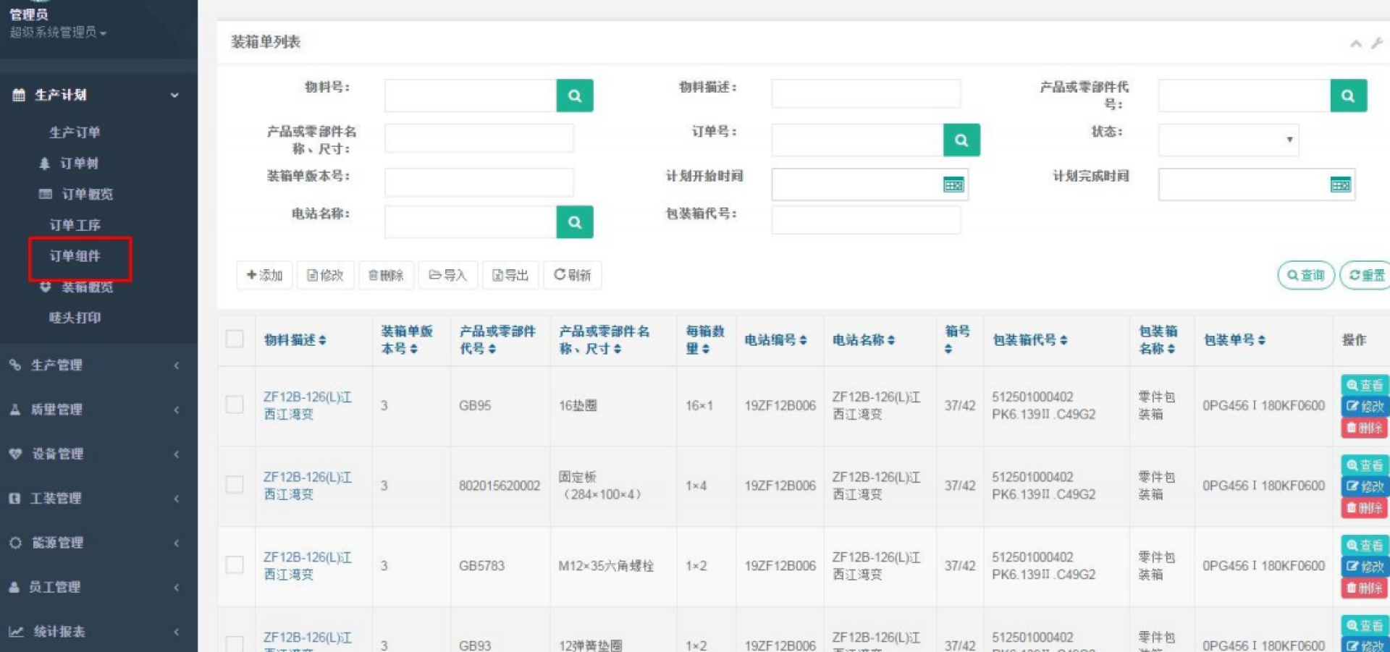Check the row checkbox for 16垫圈
Screen dimensions: 1390x652
[x=235, y=405]
